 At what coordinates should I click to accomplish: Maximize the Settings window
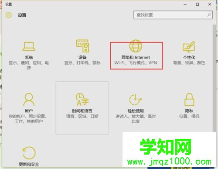(198, 4)
